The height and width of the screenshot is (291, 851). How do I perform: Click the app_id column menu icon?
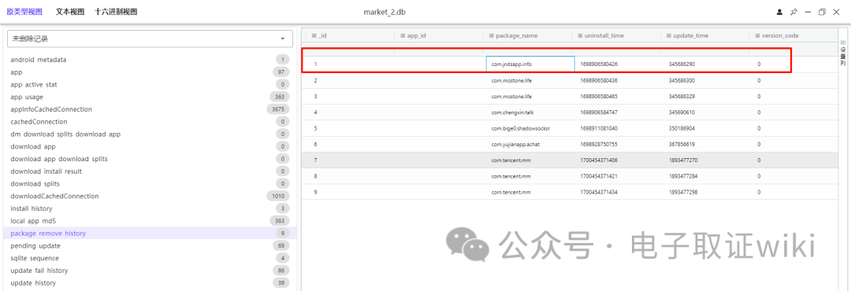pyautogui.click(x=403, y=35)
